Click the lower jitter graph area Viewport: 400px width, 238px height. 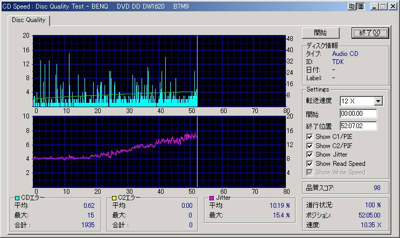[x=158, y=151]
